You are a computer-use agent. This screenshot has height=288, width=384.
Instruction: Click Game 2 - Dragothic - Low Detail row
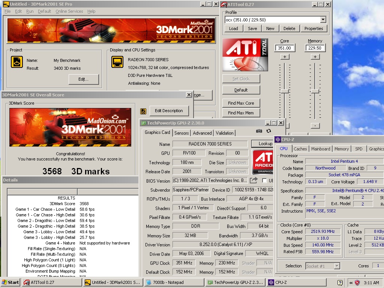[x=73, y=220]
